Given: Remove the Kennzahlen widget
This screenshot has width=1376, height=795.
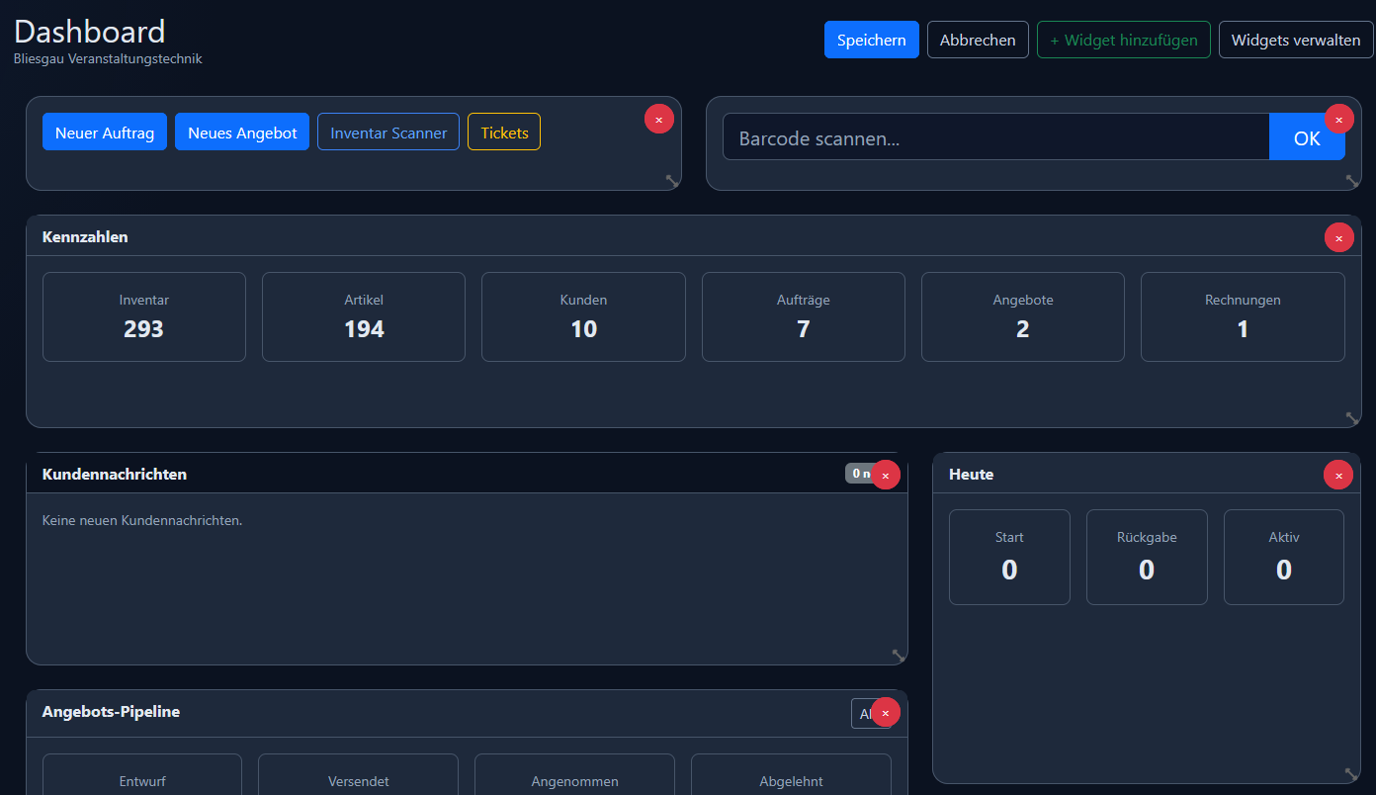Looking at the screenshot, I should (1338, 237).
